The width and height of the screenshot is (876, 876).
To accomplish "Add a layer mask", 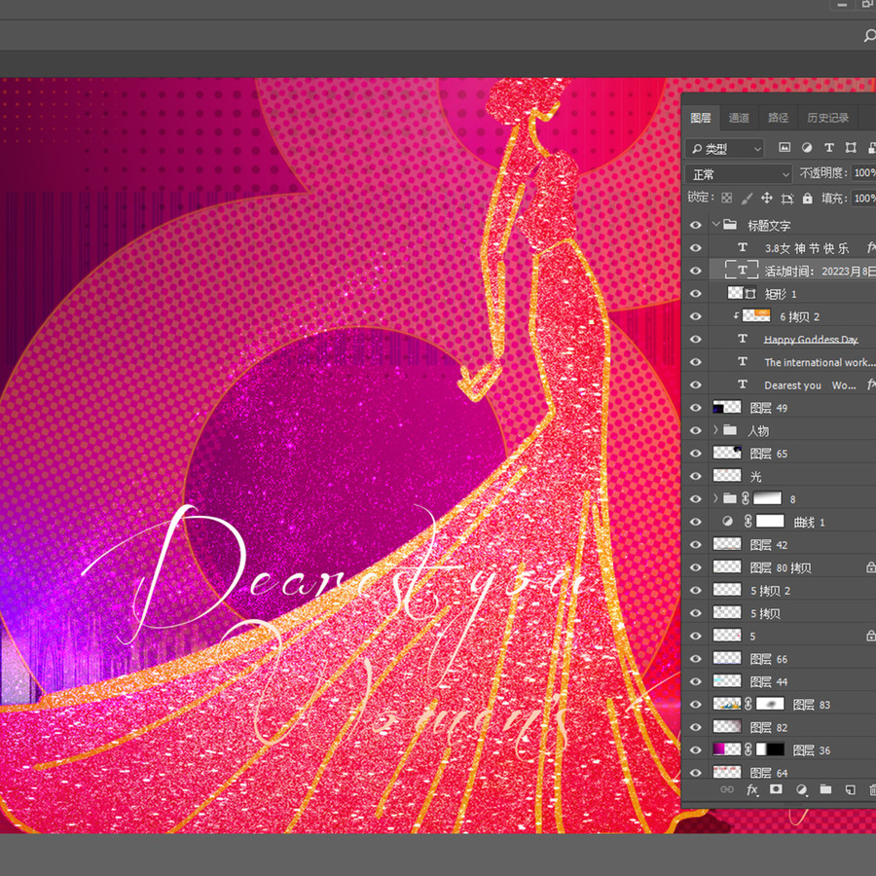I will click(x=776, y=789).
